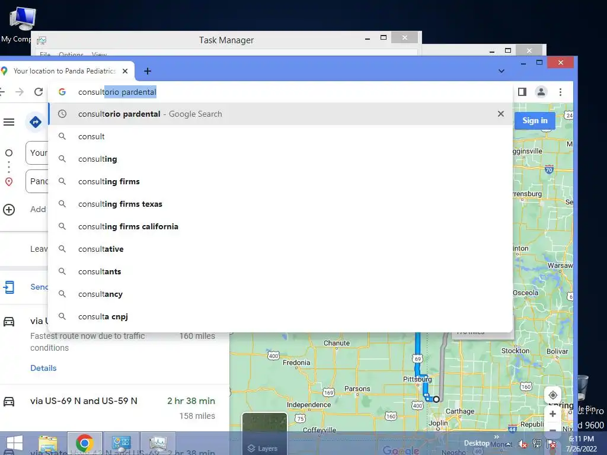The height and width of the screenshot is (455, 607).
Task: Click the Chrome taskbar icon
Action: click(x=84, y=443)
